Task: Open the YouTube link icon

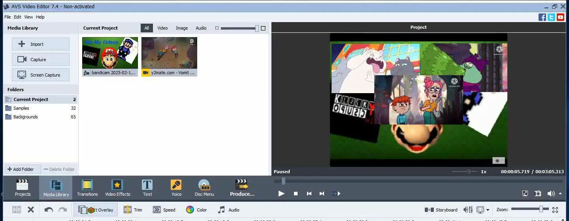Action: pyautogui.click(x=560, y=17)
